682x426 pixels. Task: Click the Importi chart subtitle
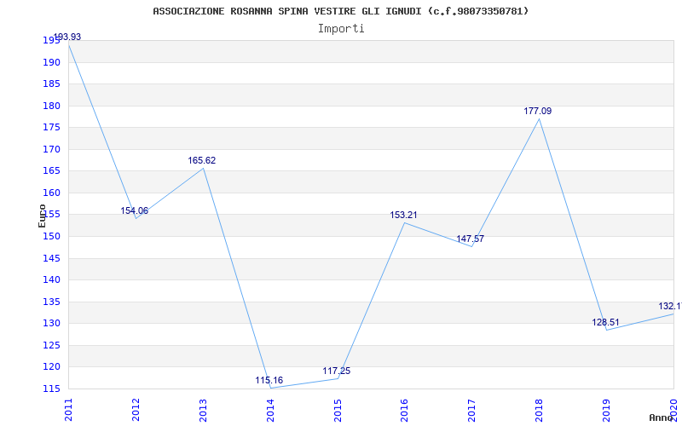coord(341,29)
